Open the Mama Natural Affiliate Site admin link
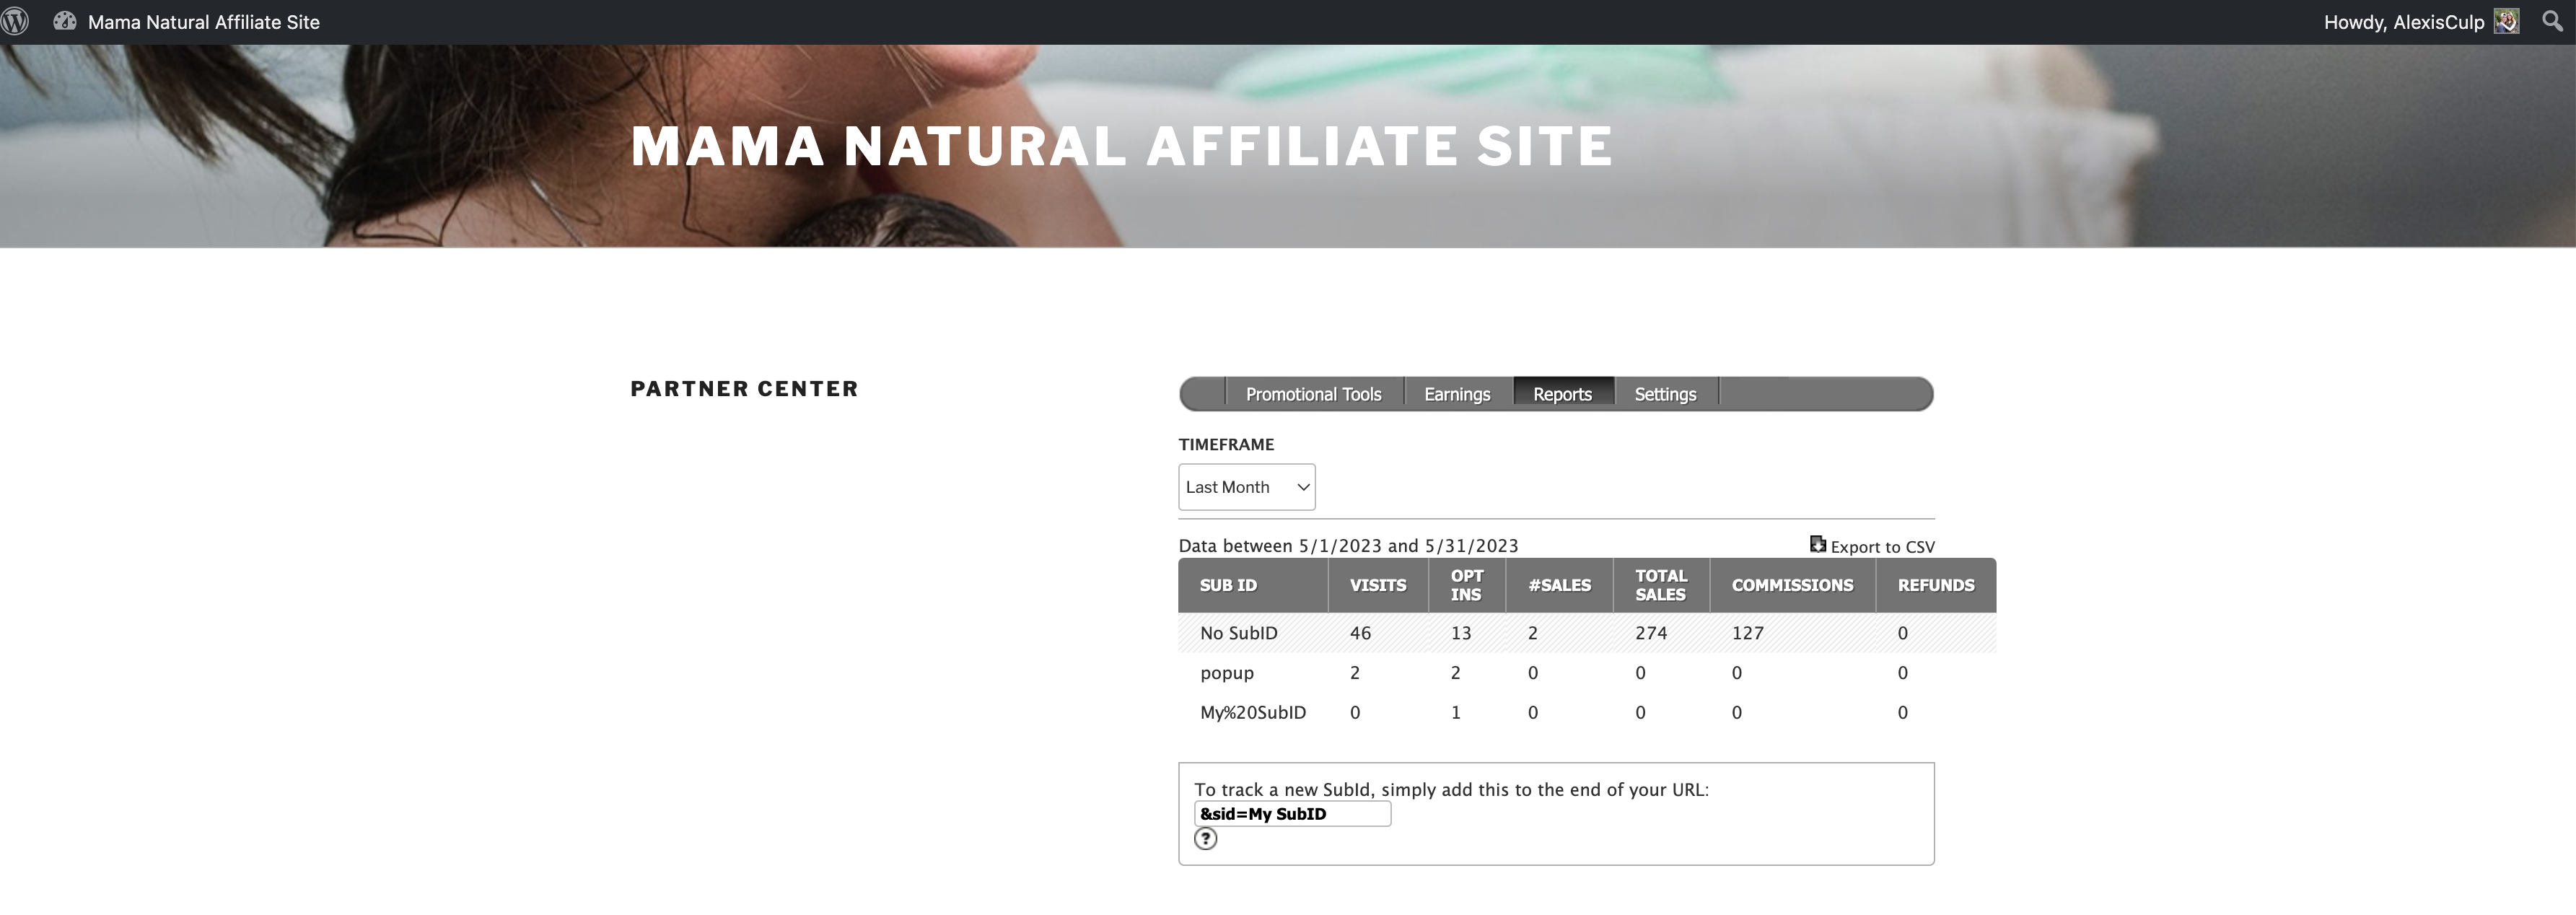The image size is (2576, 915). coord(203,22)
